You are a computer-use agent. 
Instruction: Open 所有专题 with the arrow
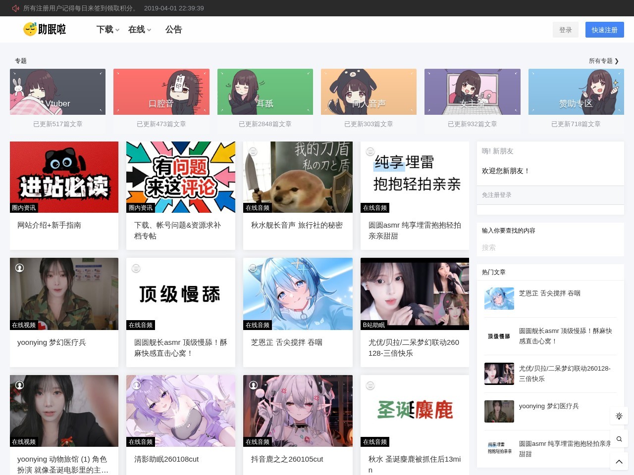pos(603,61)
